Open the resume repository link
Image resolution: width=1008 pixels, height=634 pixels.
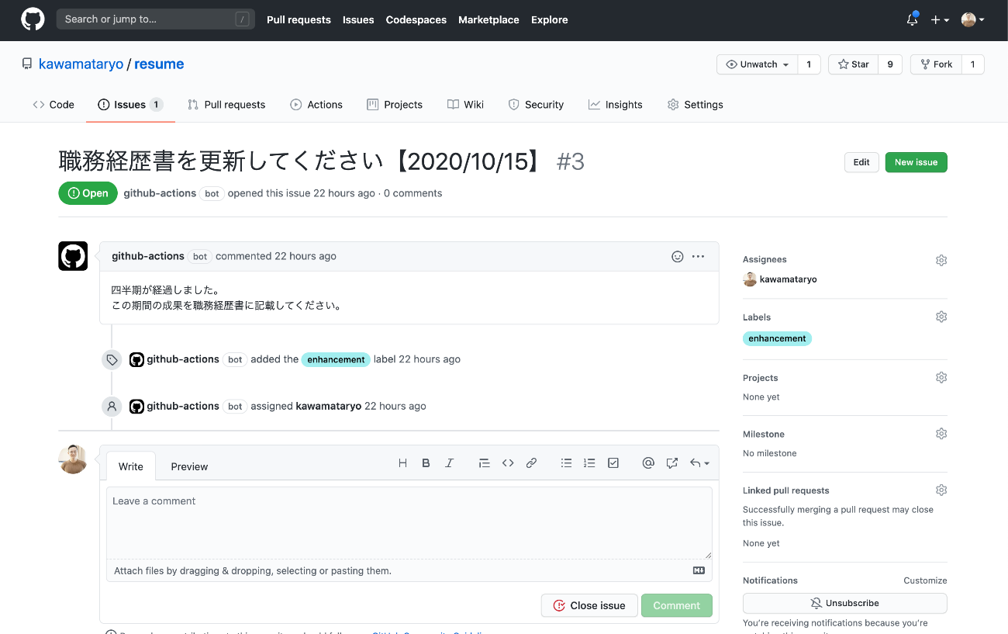point(159,64)
